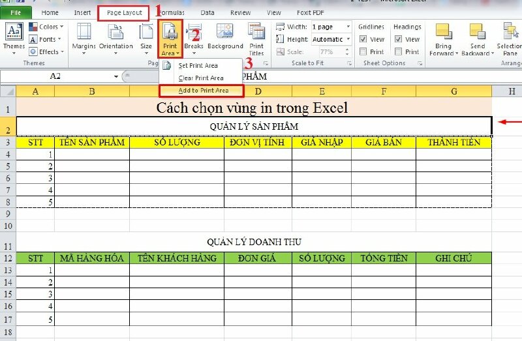522x341 pixels.
Task: Expand Bring Forward dropdown arrow
Action: (457, 53)
